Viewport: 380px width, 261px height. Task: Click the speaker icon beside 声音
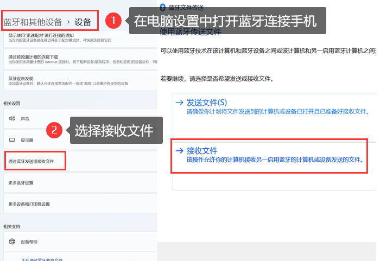pos(12,118)
